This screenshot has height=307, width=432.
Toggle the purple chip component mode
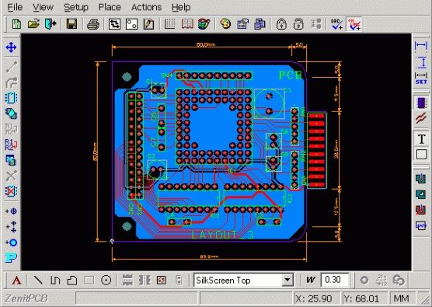pos(421,103)
